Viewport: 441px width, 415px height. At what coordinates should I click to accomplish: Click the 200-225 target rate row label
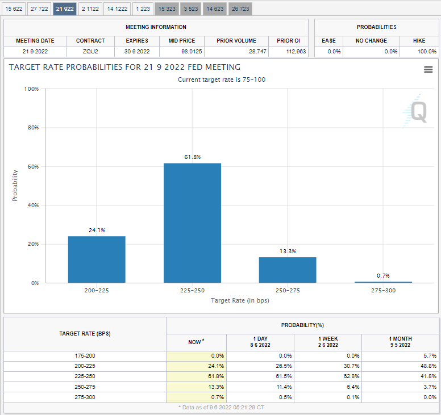pos(85,366)
